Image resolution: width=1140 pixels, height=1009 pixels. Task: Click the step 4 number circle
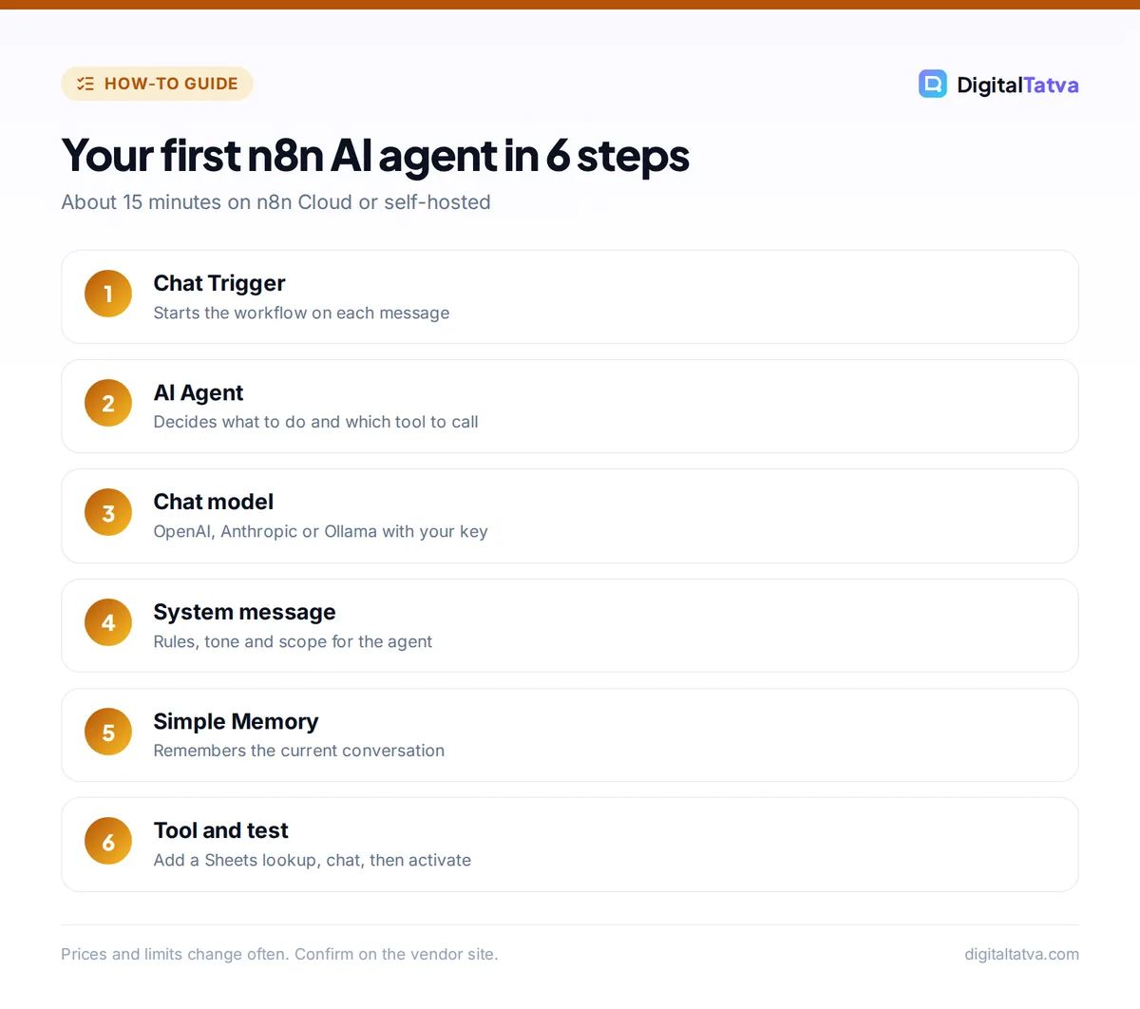tap(108, 622)
